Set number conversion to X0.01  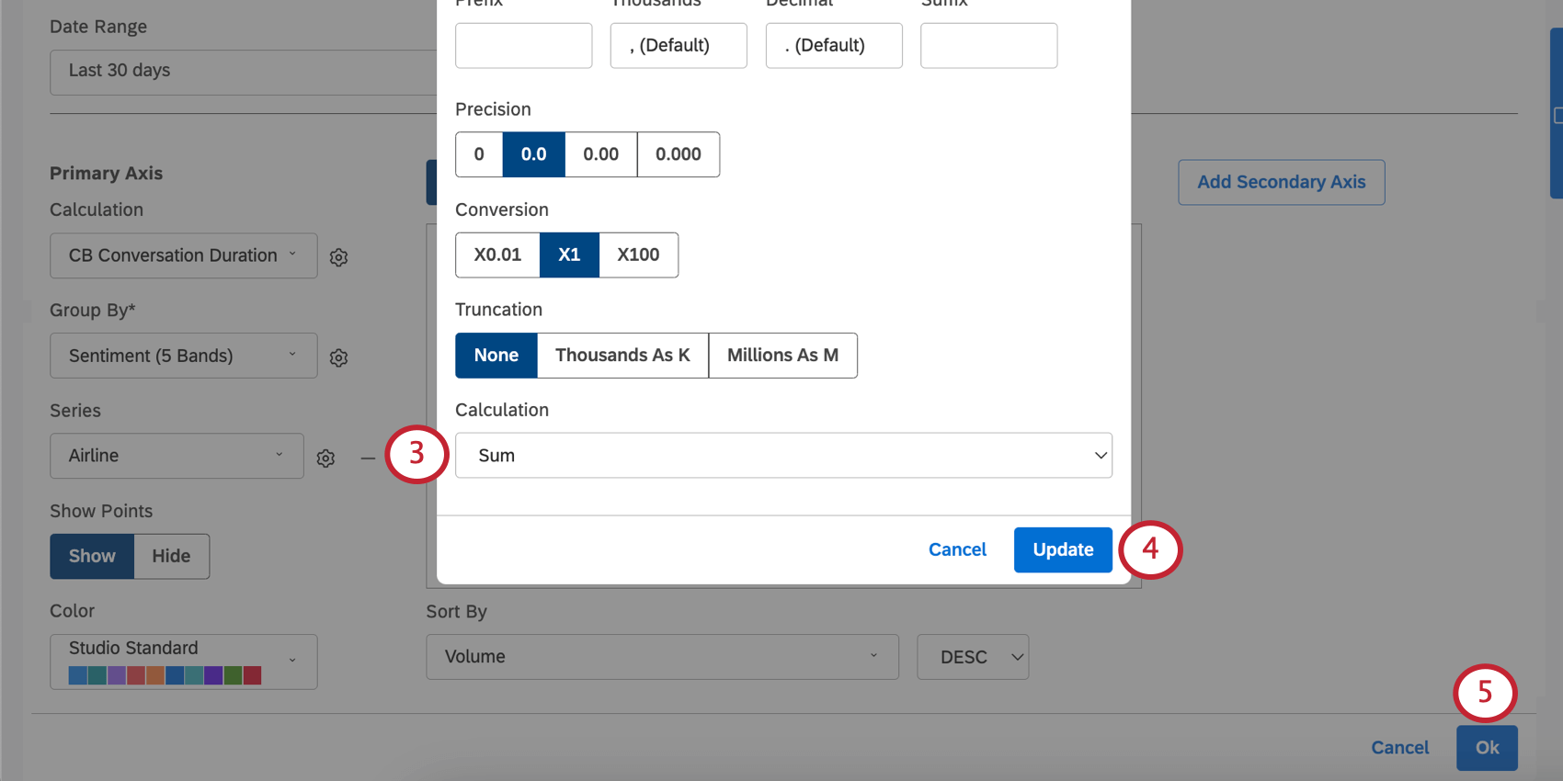tap(496, 255)
